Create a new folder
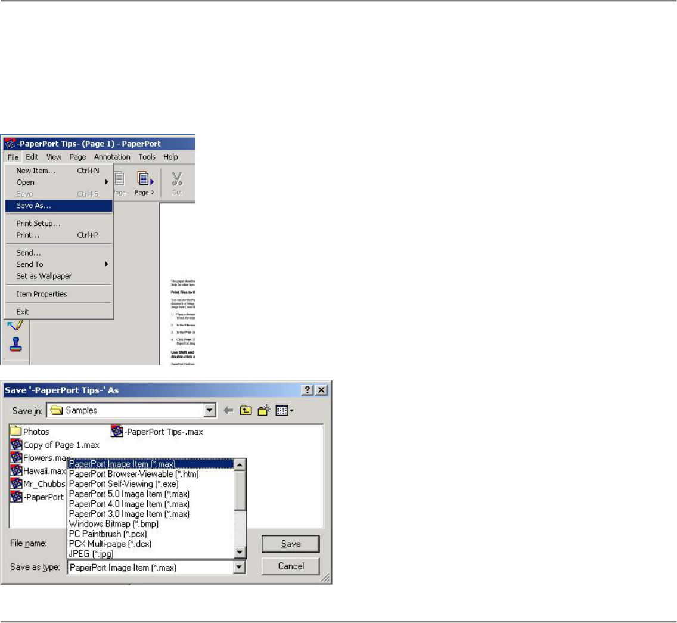The image size is (677, 623). (x=264, y=410)
